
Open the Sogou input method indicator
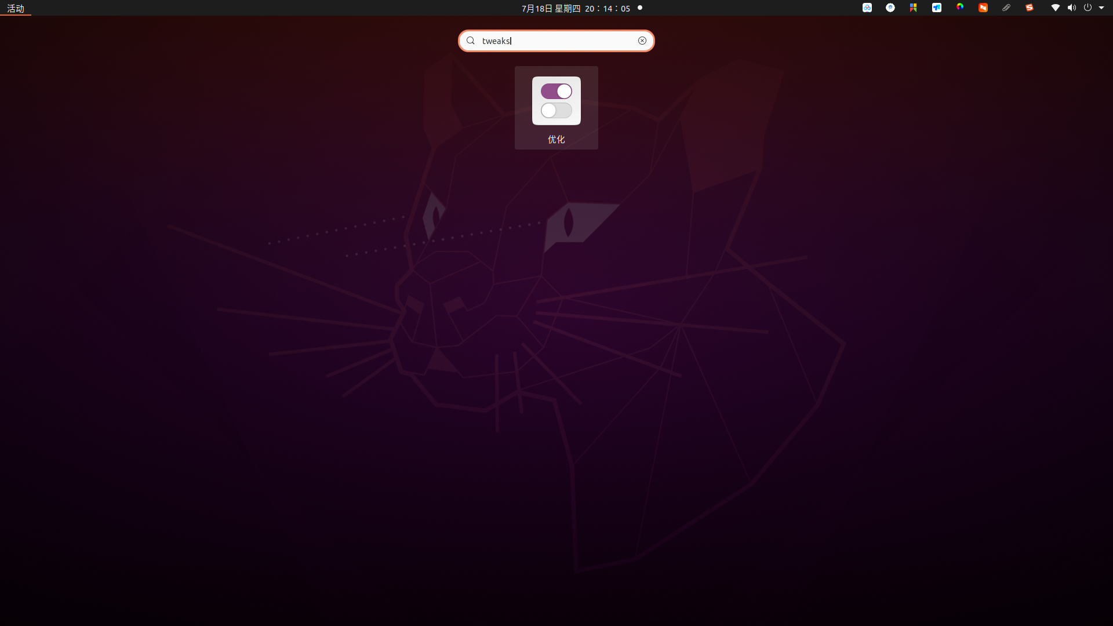point(1030,8)
